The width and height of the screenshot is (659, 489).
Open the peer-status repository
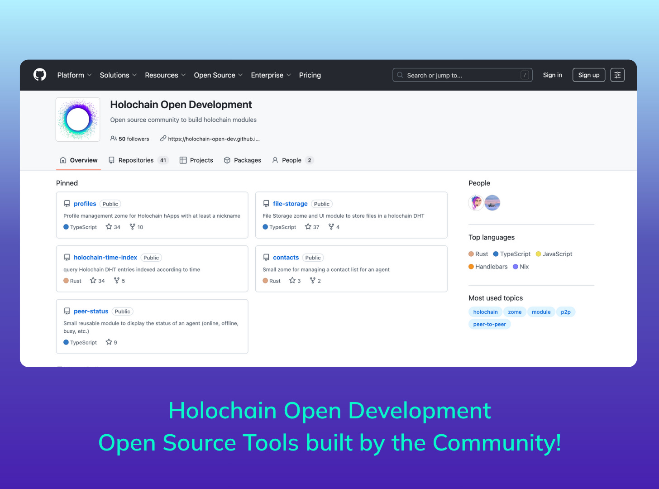tap(91, 312)
